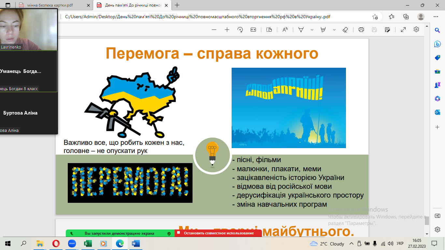
Task: Expand the Draw tool options arrow
Action: coord(312,30)
